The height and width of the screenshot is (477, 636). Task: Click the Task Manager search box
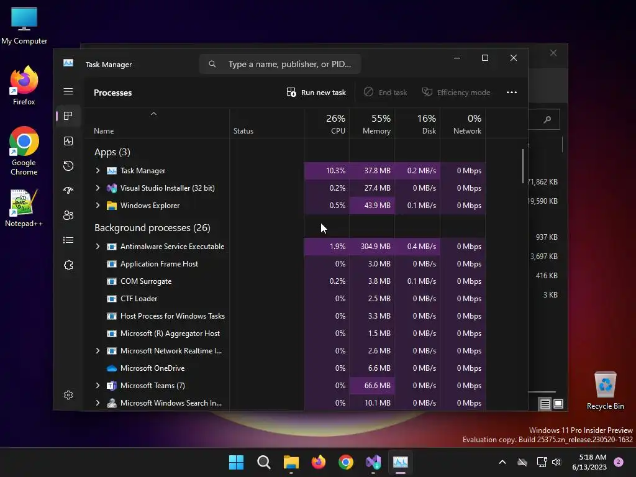280,64
